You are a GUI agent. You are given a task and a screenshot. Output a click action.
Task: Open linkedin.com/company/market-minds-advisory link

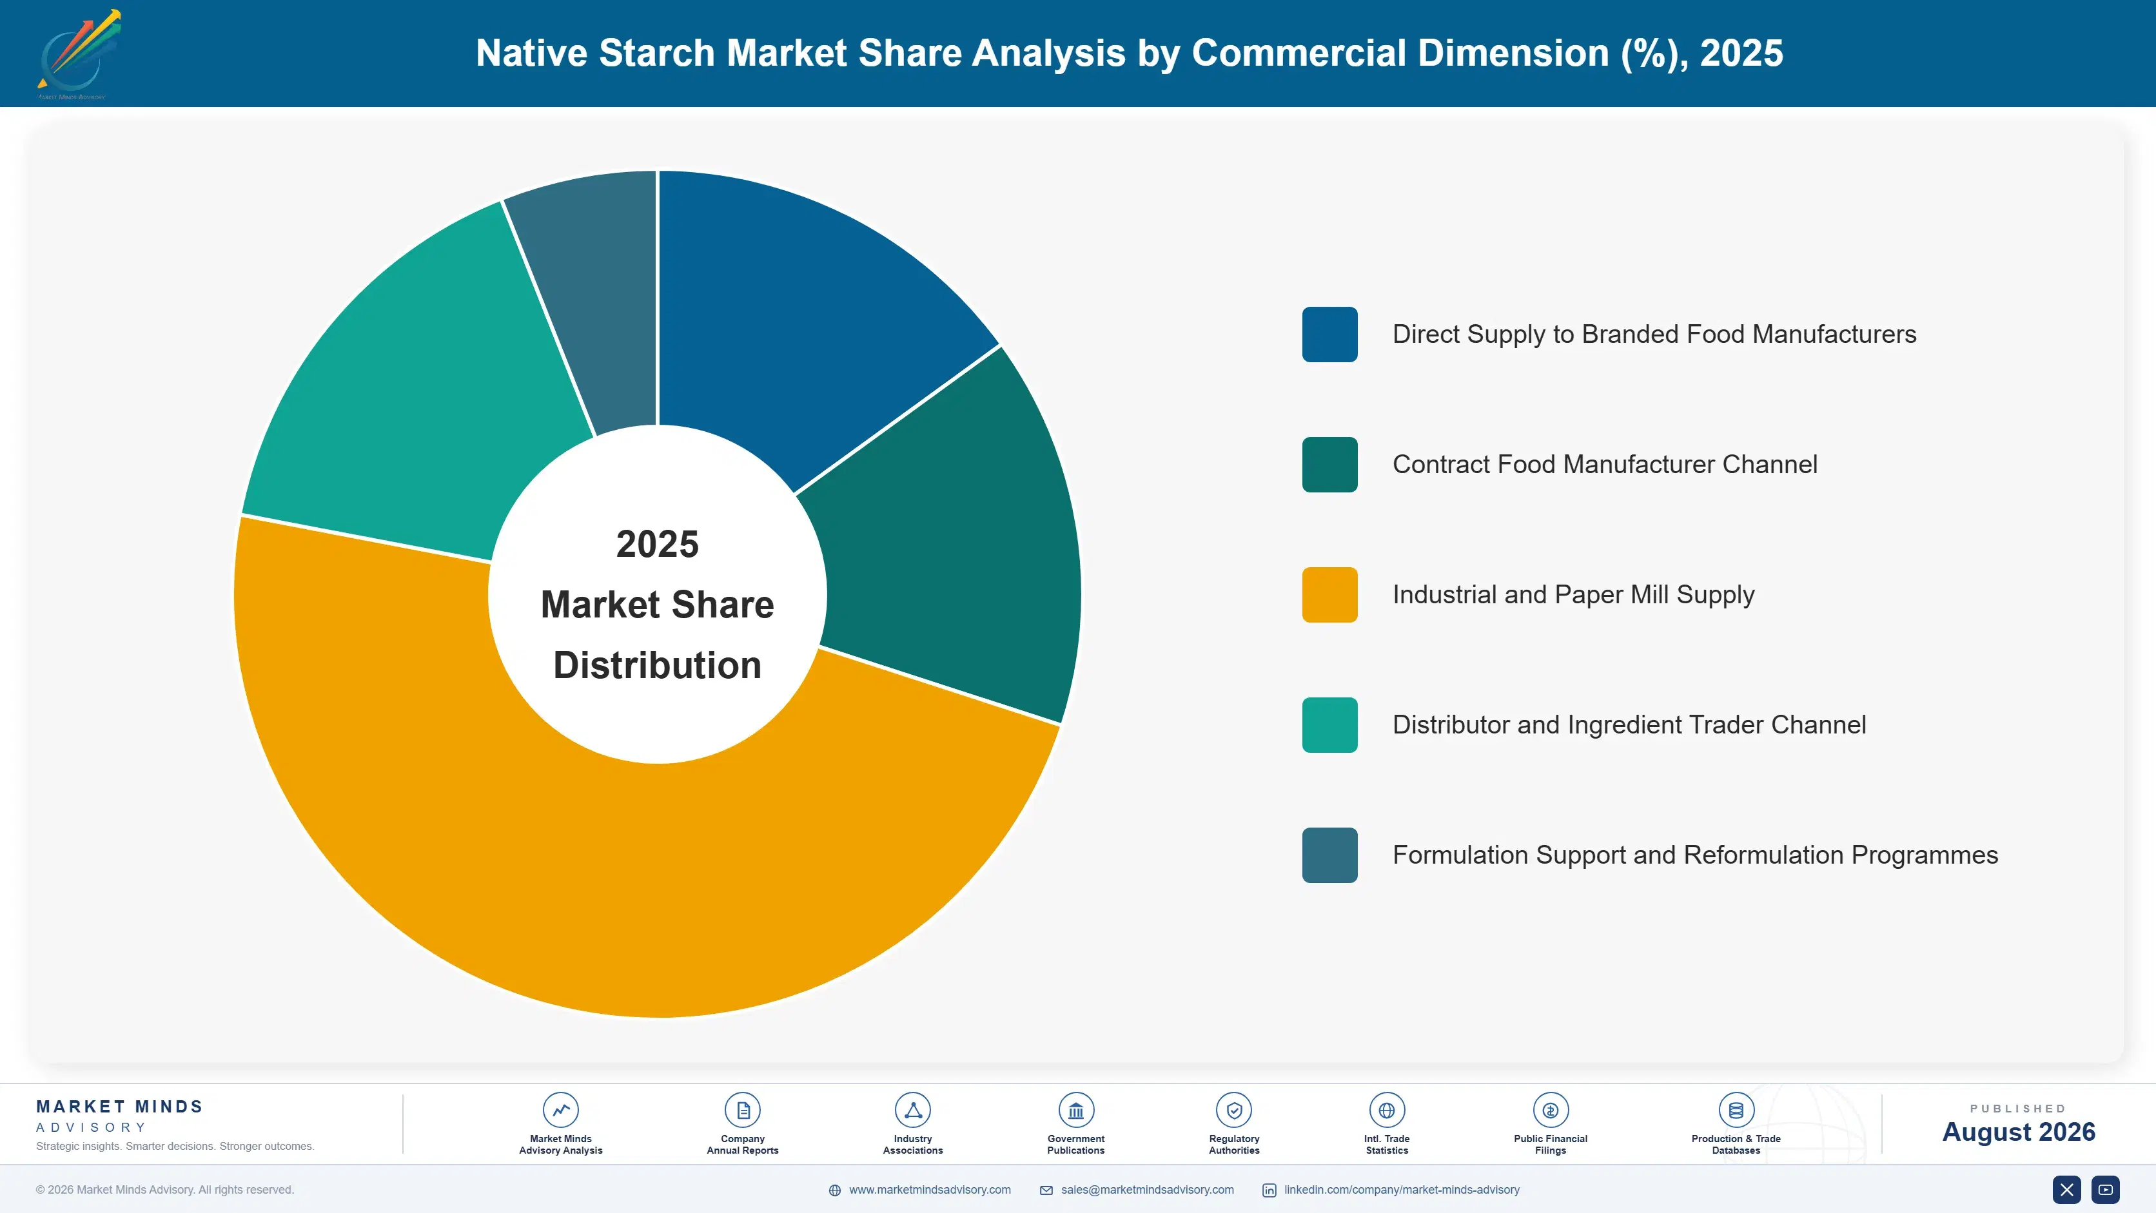pyautogui.click(x=1402, y=1190)
